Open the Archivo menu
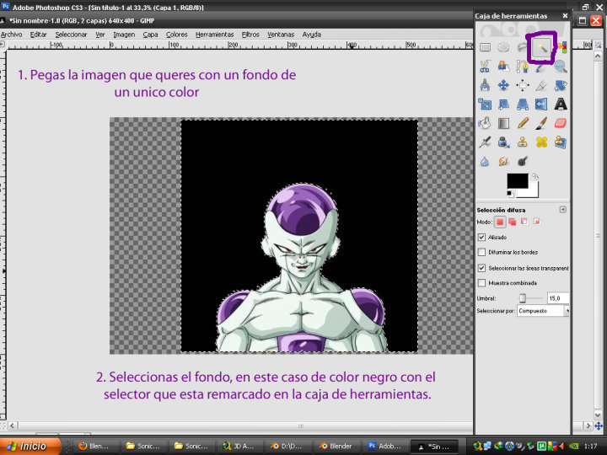Viewport: 607px width, 455px height. pyautogui.click(x=11, y=35)
